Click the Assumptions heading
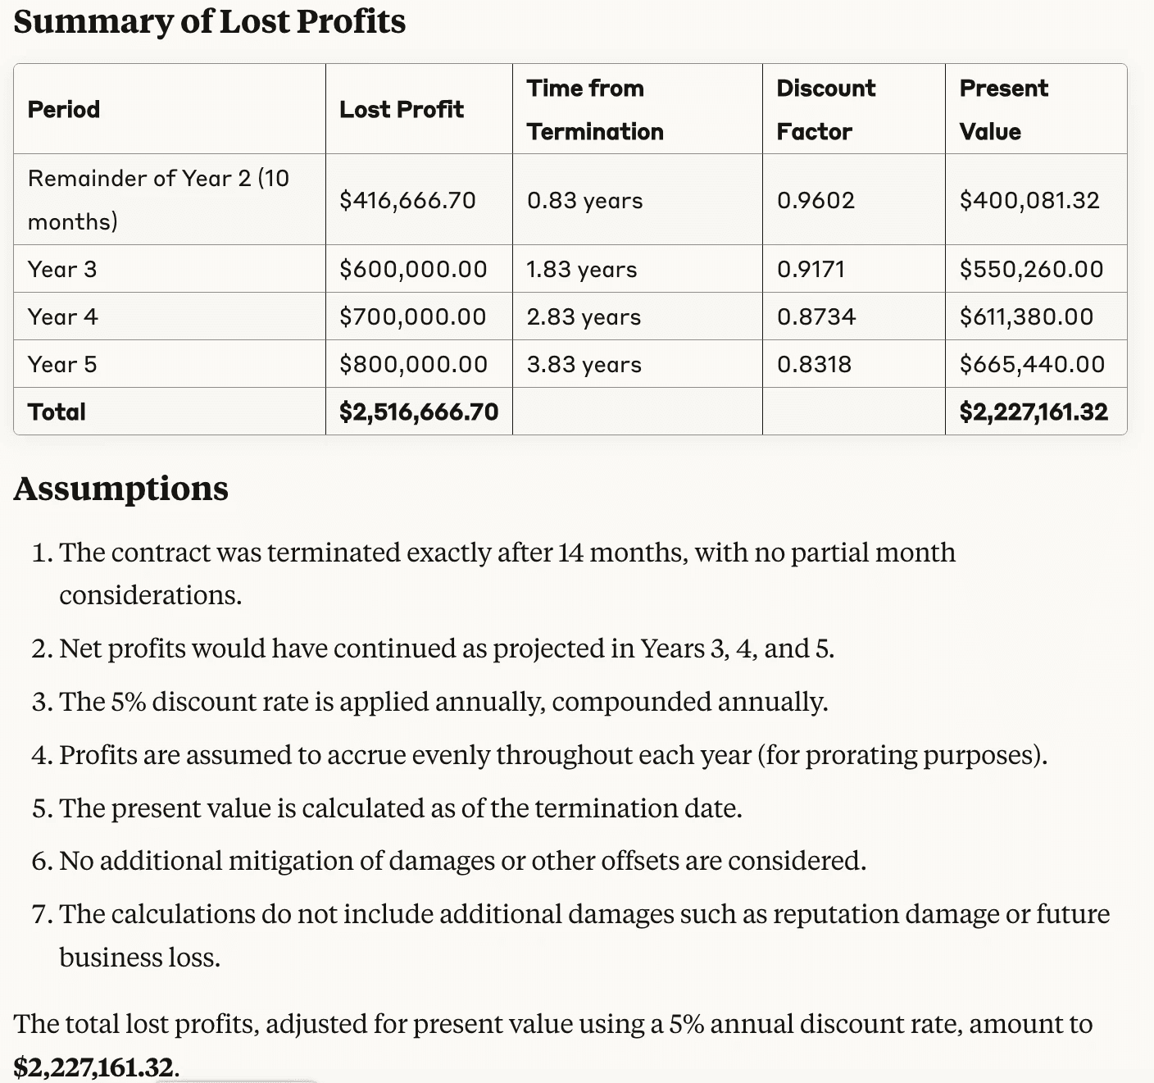Viewport: 1154px width, 1083px height. click(x=121, y=489)
